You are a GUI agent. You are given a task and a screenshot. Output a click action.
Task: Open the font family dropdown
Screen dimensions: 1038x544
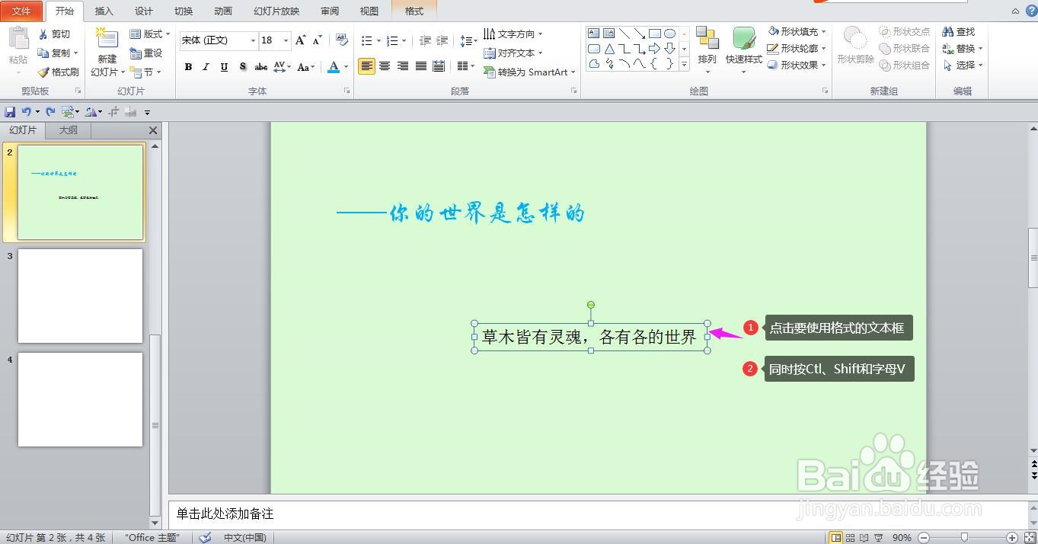(252, 40)
